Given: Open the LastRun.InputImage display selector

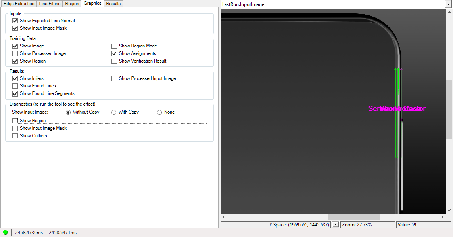Looking at the screenshot, I should (448, 4).
